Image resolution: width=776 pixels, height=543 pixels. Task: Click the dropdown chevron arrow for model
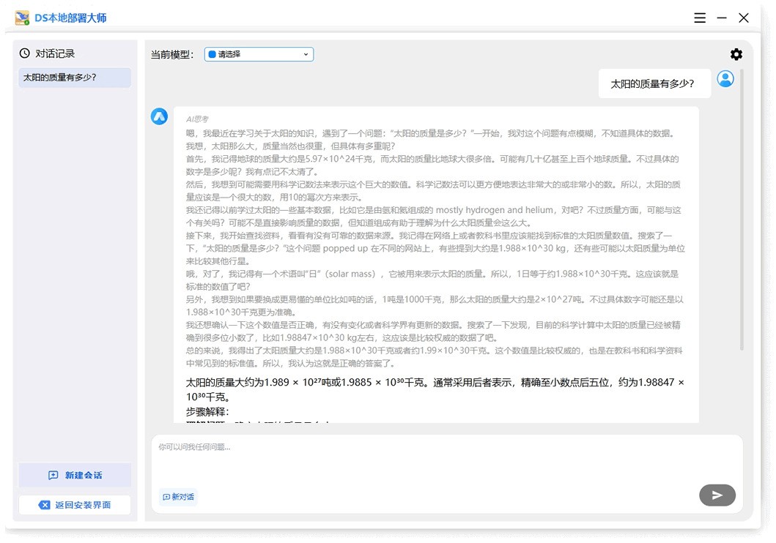pyautogui.click(x=306, y=54)
